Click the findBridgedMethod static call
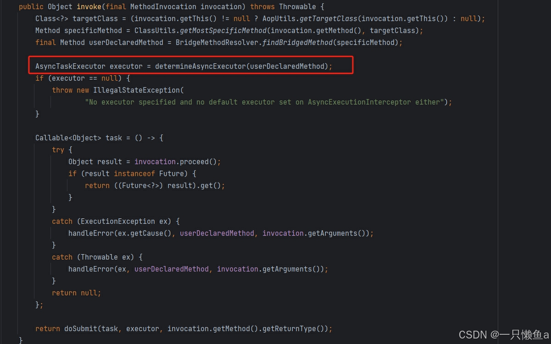The image size is (551, 344). click(x=297, y=42)
